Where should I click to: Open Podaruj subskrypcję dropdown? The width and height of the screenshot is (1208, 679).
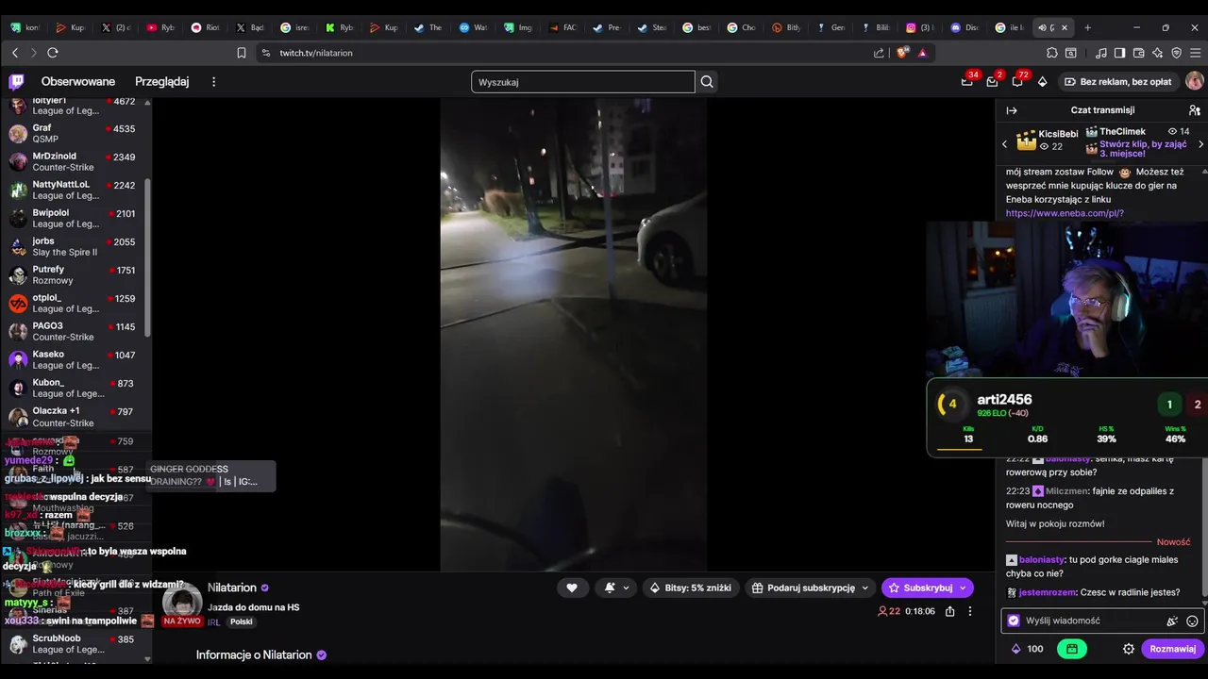click(x=811, y=588)
